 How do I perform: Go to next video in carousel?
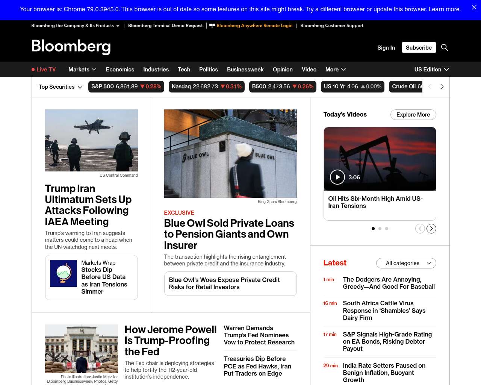(431, 229)
